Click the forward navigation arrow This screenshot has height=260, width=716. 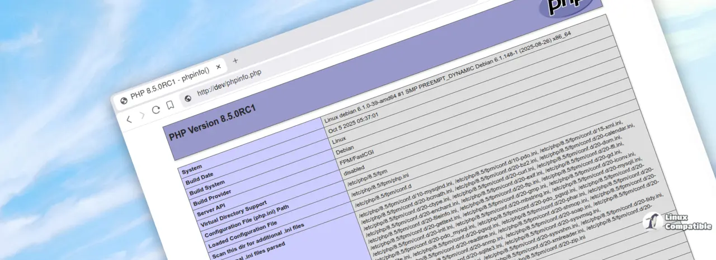click(x=142, y=115)
